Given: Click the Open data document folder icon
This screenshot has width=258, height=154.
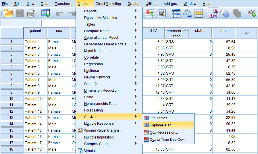Looking at the screenshot, I should (8, 13).
